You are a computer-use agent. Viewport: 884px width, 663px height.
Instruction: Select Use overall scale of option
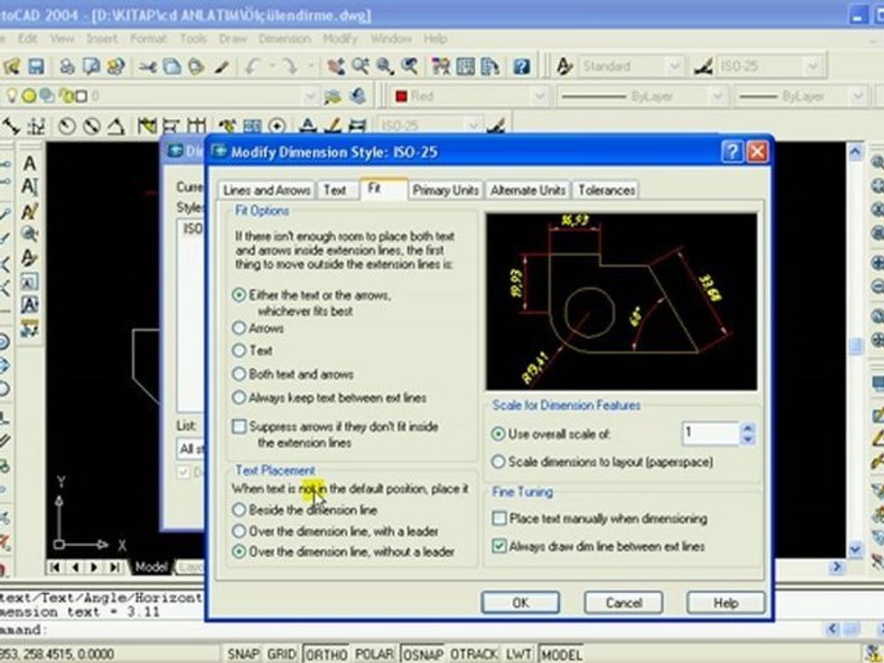(x=498, y=434)
